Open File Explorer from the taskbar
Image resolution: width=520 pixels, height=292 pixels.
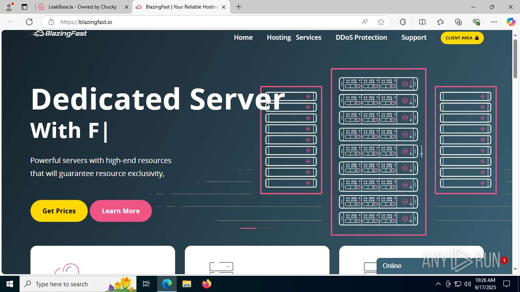(x=186, y=284)
